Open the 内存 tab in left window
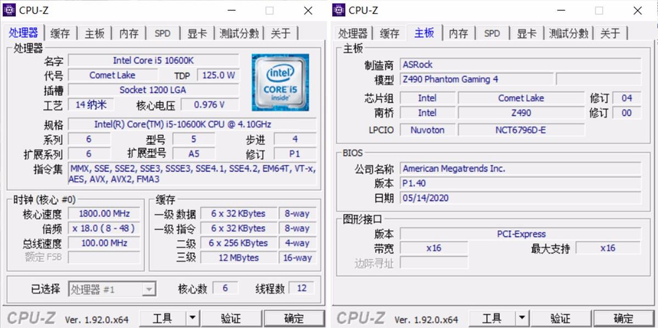 click(x=129, y=34)
